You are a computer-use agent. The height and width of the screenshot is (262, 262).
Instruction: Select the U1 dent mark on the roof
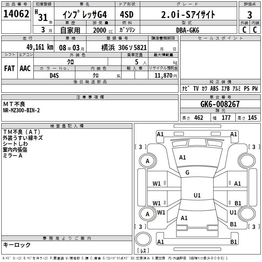(197, 196)
